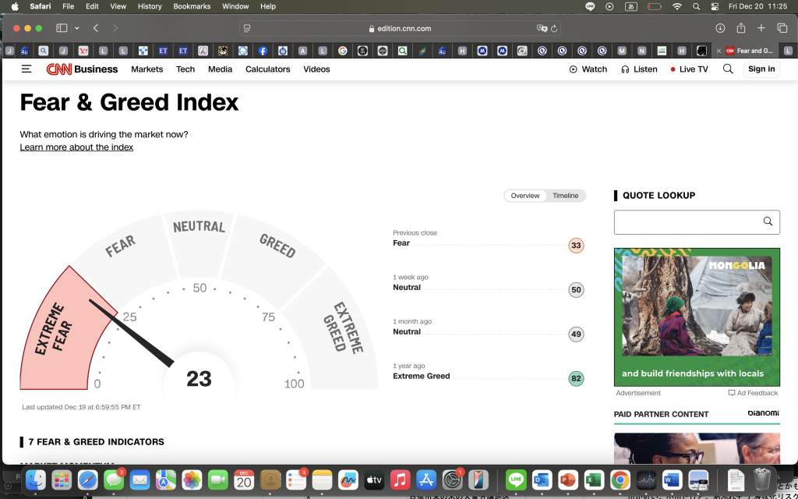
Task: Open Safari tab overview
Action: click(782, 28)
